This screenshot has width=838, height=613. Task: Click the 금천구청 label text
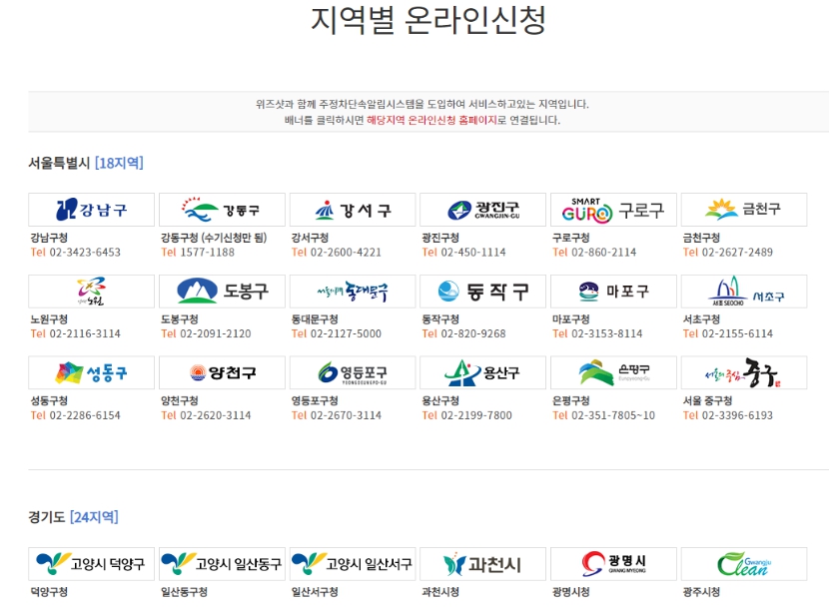[x=701, y=238]
